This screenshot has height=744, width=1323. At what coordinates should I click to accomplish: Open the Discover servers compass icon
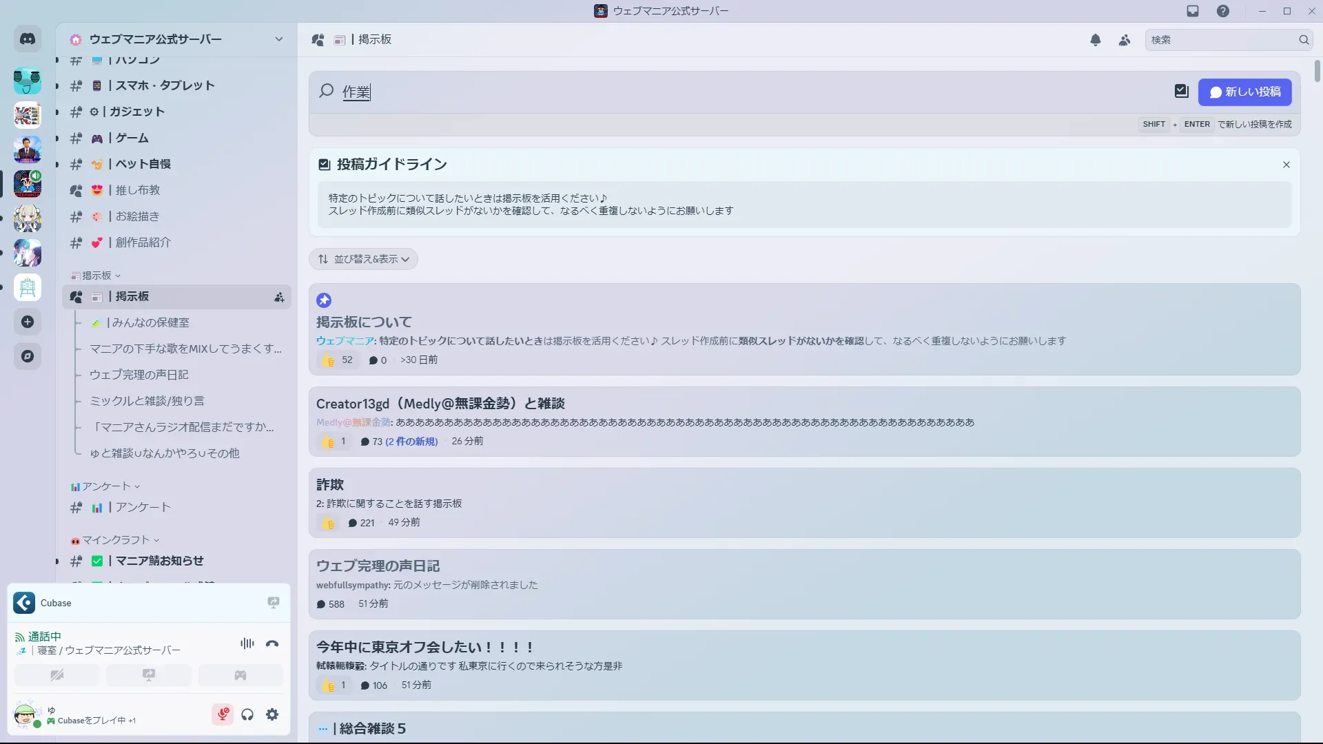click(x=28, y=356)
